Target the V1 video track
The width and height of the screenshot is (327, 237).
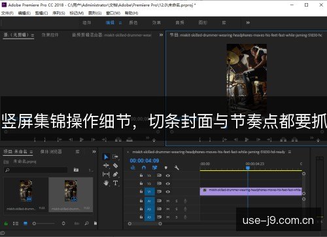pyautogui.click(x=150, y=192)
